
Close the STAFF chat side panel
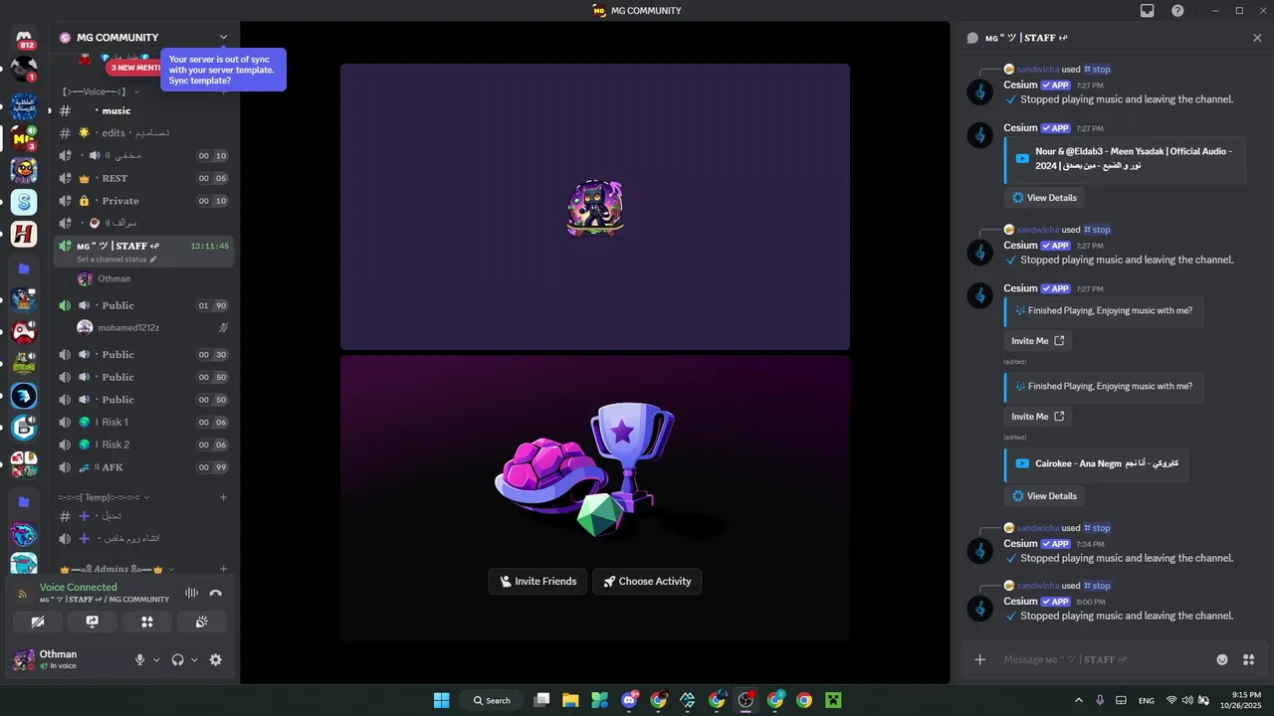pyautogui.click(x=1257, y=38)
